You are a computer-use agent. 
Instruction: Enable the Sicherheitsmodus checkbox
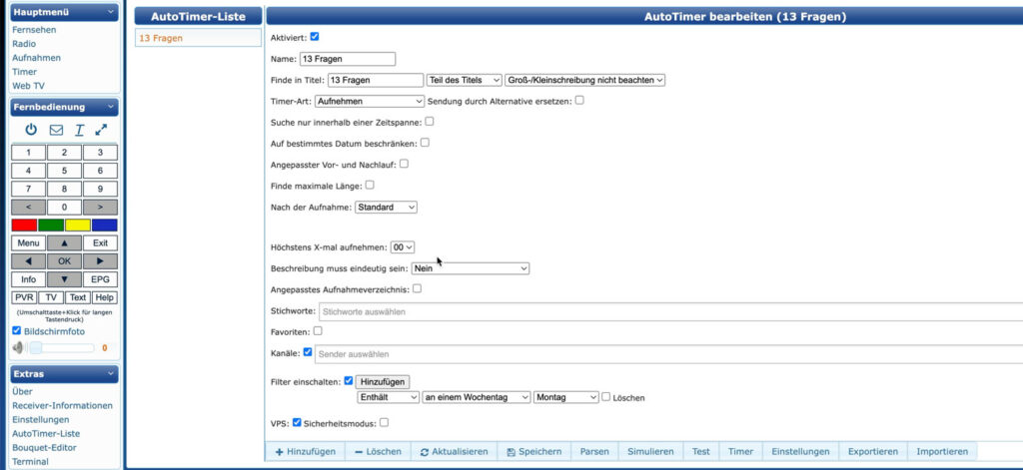pyautogui.click(x=385, y=422)
